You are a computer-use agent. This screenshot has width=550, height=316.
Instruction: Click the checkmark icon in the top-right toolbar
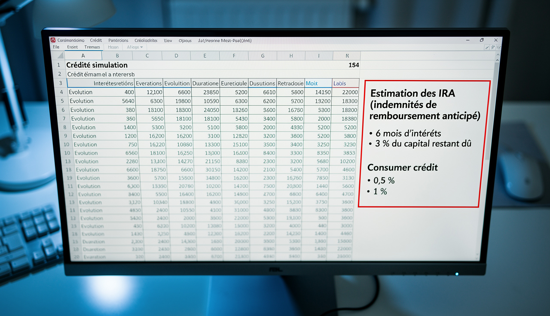[x=487, y=47]
